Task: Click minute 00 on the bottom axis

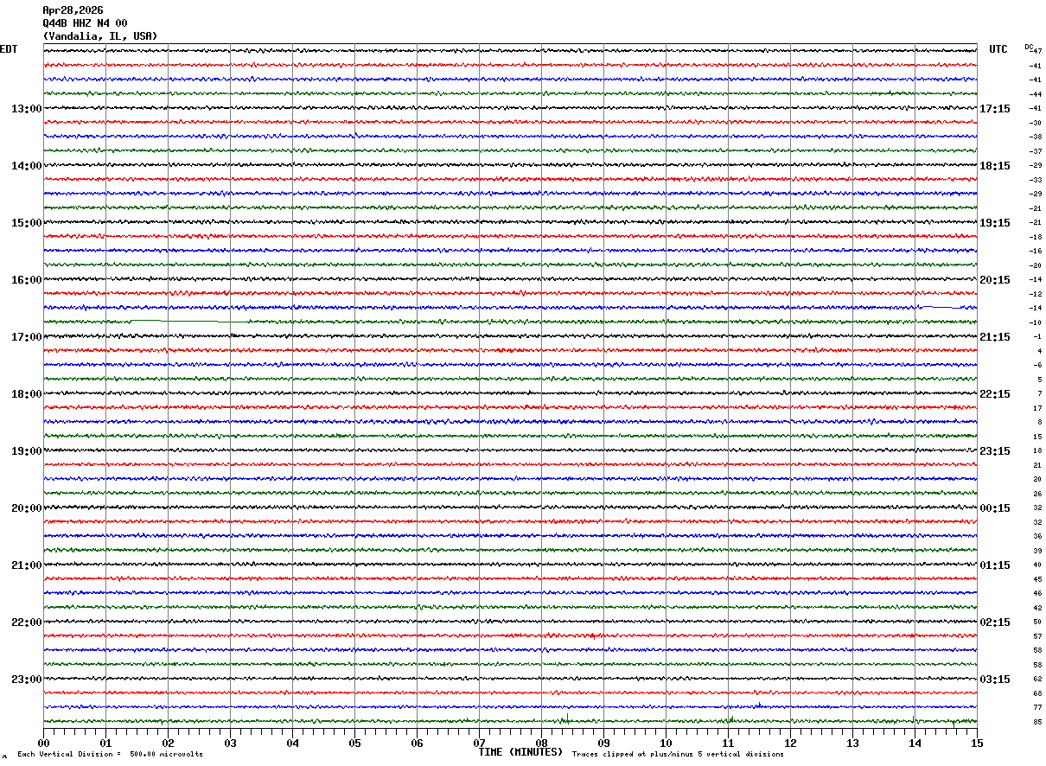Action: [43, 744]
